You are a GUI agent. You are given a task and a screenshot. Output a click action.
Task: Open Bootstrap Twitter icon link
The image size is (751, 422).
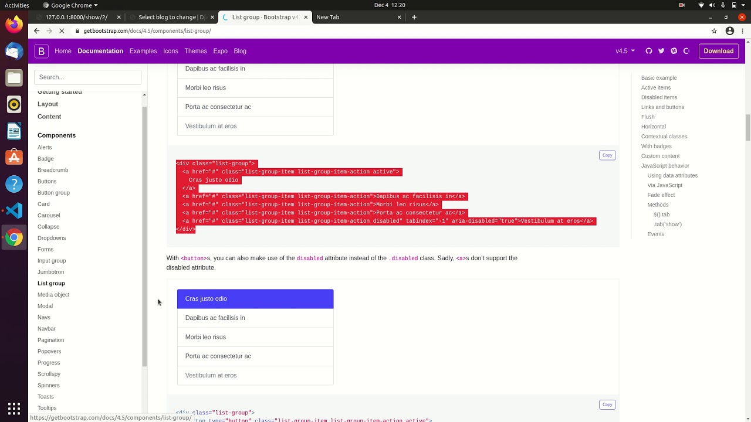click(x=661, y=51)
